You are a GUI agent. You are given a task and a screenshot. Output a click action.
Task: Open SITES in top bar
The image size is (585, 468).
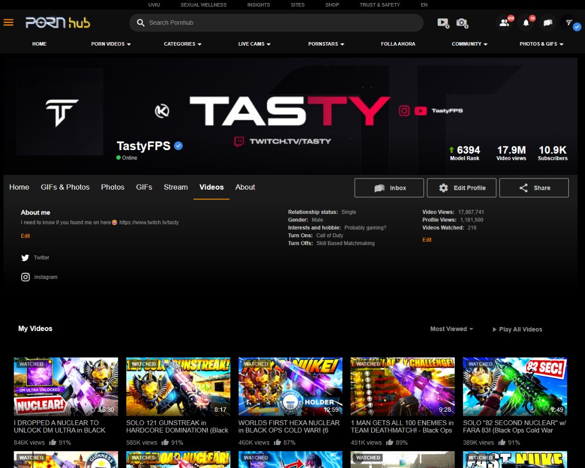point(298,5)
